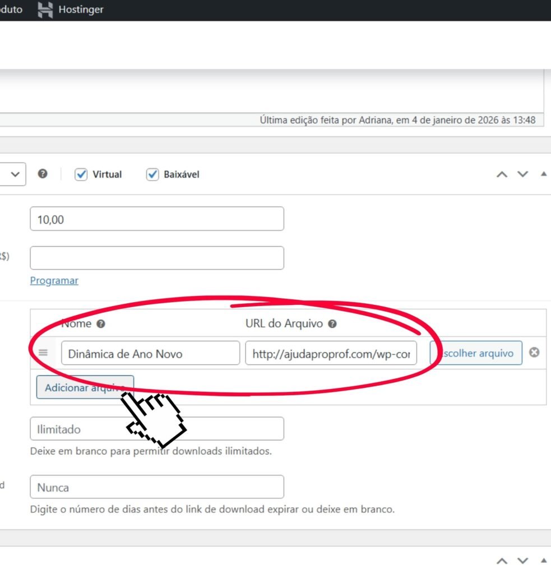Click the Ilimitado download limit field

(156, 429)
